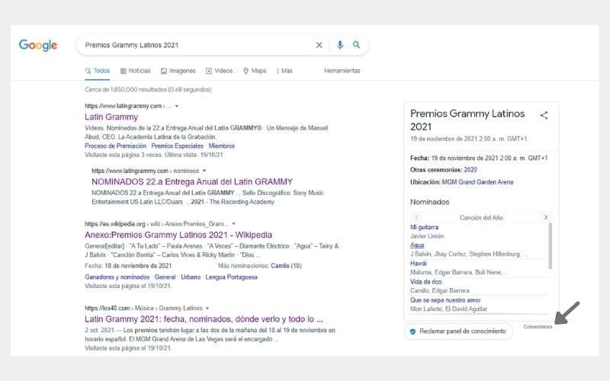Go to previous nominee category arrow
This screenshot has width=610, height=381.
pos(416,217)
